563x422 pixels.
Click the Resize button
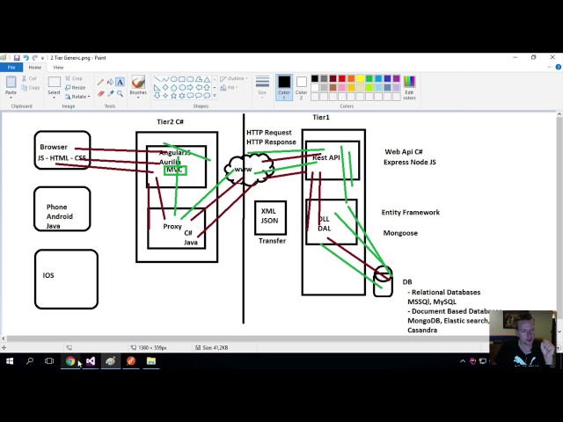coord(77,88)
